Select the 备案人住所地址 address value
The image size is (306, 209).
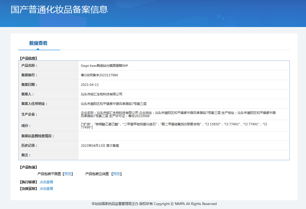click(114, 104)
